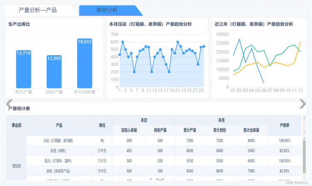Click the 产品 column header

(59, 125)
